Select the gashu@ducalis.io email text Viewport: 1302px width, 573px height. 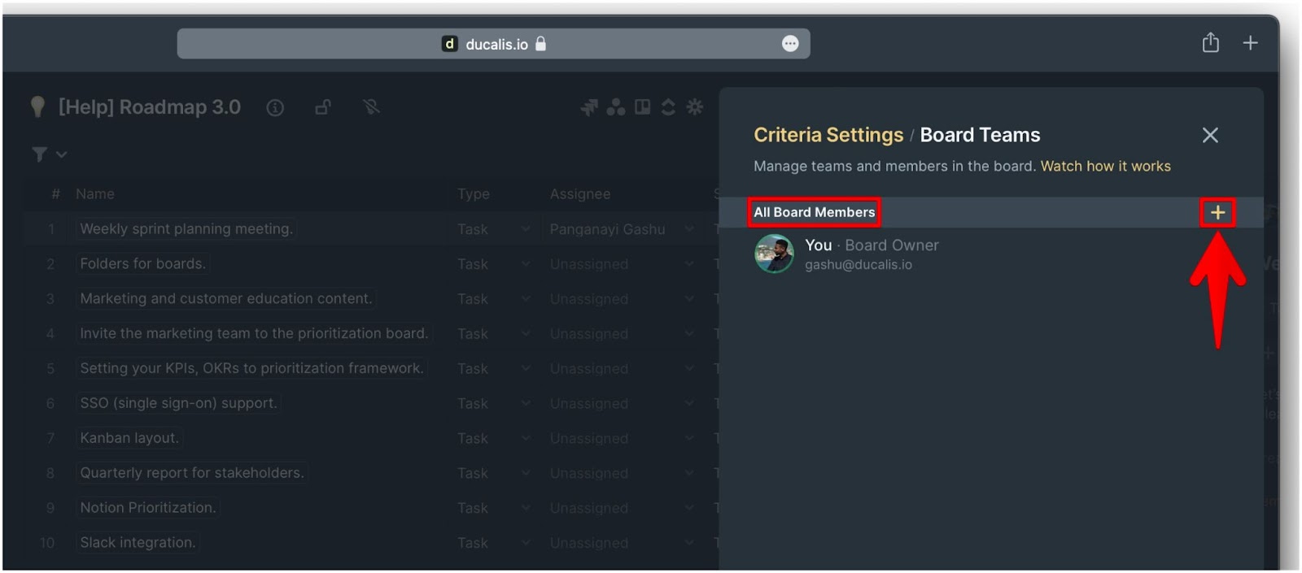pyautogui.click(x=859, y=265)
